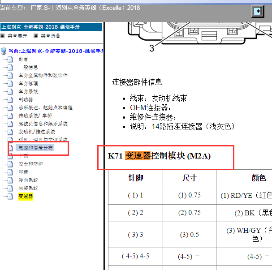Click the pin cell ( 4-5) 4-5
Viewport: 272px width, 270px height.
(135, 256)
